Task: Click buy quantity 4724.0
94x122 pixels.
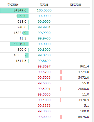Action: [84, 72]
